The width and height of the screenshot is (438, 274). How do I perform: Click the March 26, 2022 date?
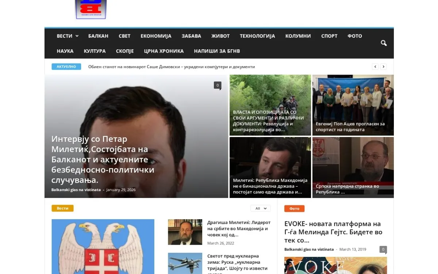pos(221,243)
